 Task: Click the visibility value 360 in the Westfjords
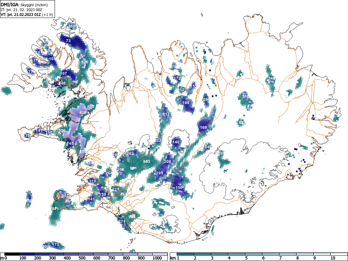(72, 26)
